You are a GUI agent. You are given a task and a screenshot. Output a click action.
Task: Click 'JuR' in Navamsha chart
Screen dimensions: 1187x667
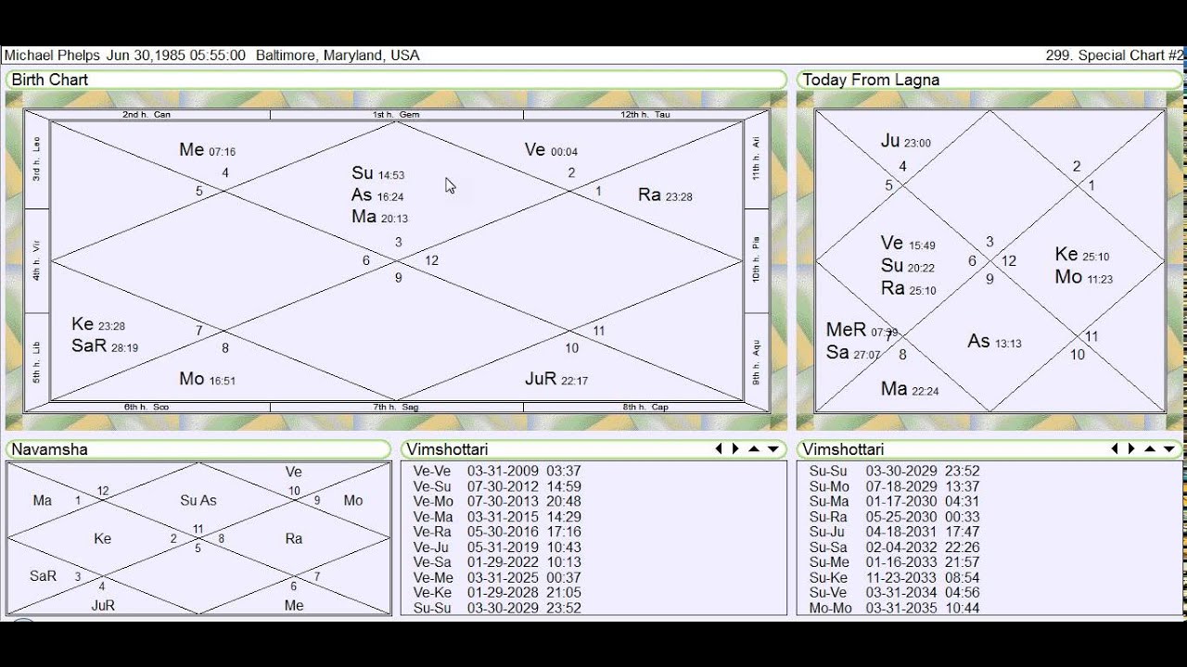pos(103,605)
